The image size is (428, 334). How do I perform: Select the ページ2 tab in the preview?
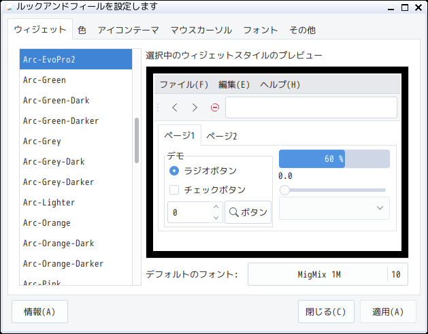(221, 136)
